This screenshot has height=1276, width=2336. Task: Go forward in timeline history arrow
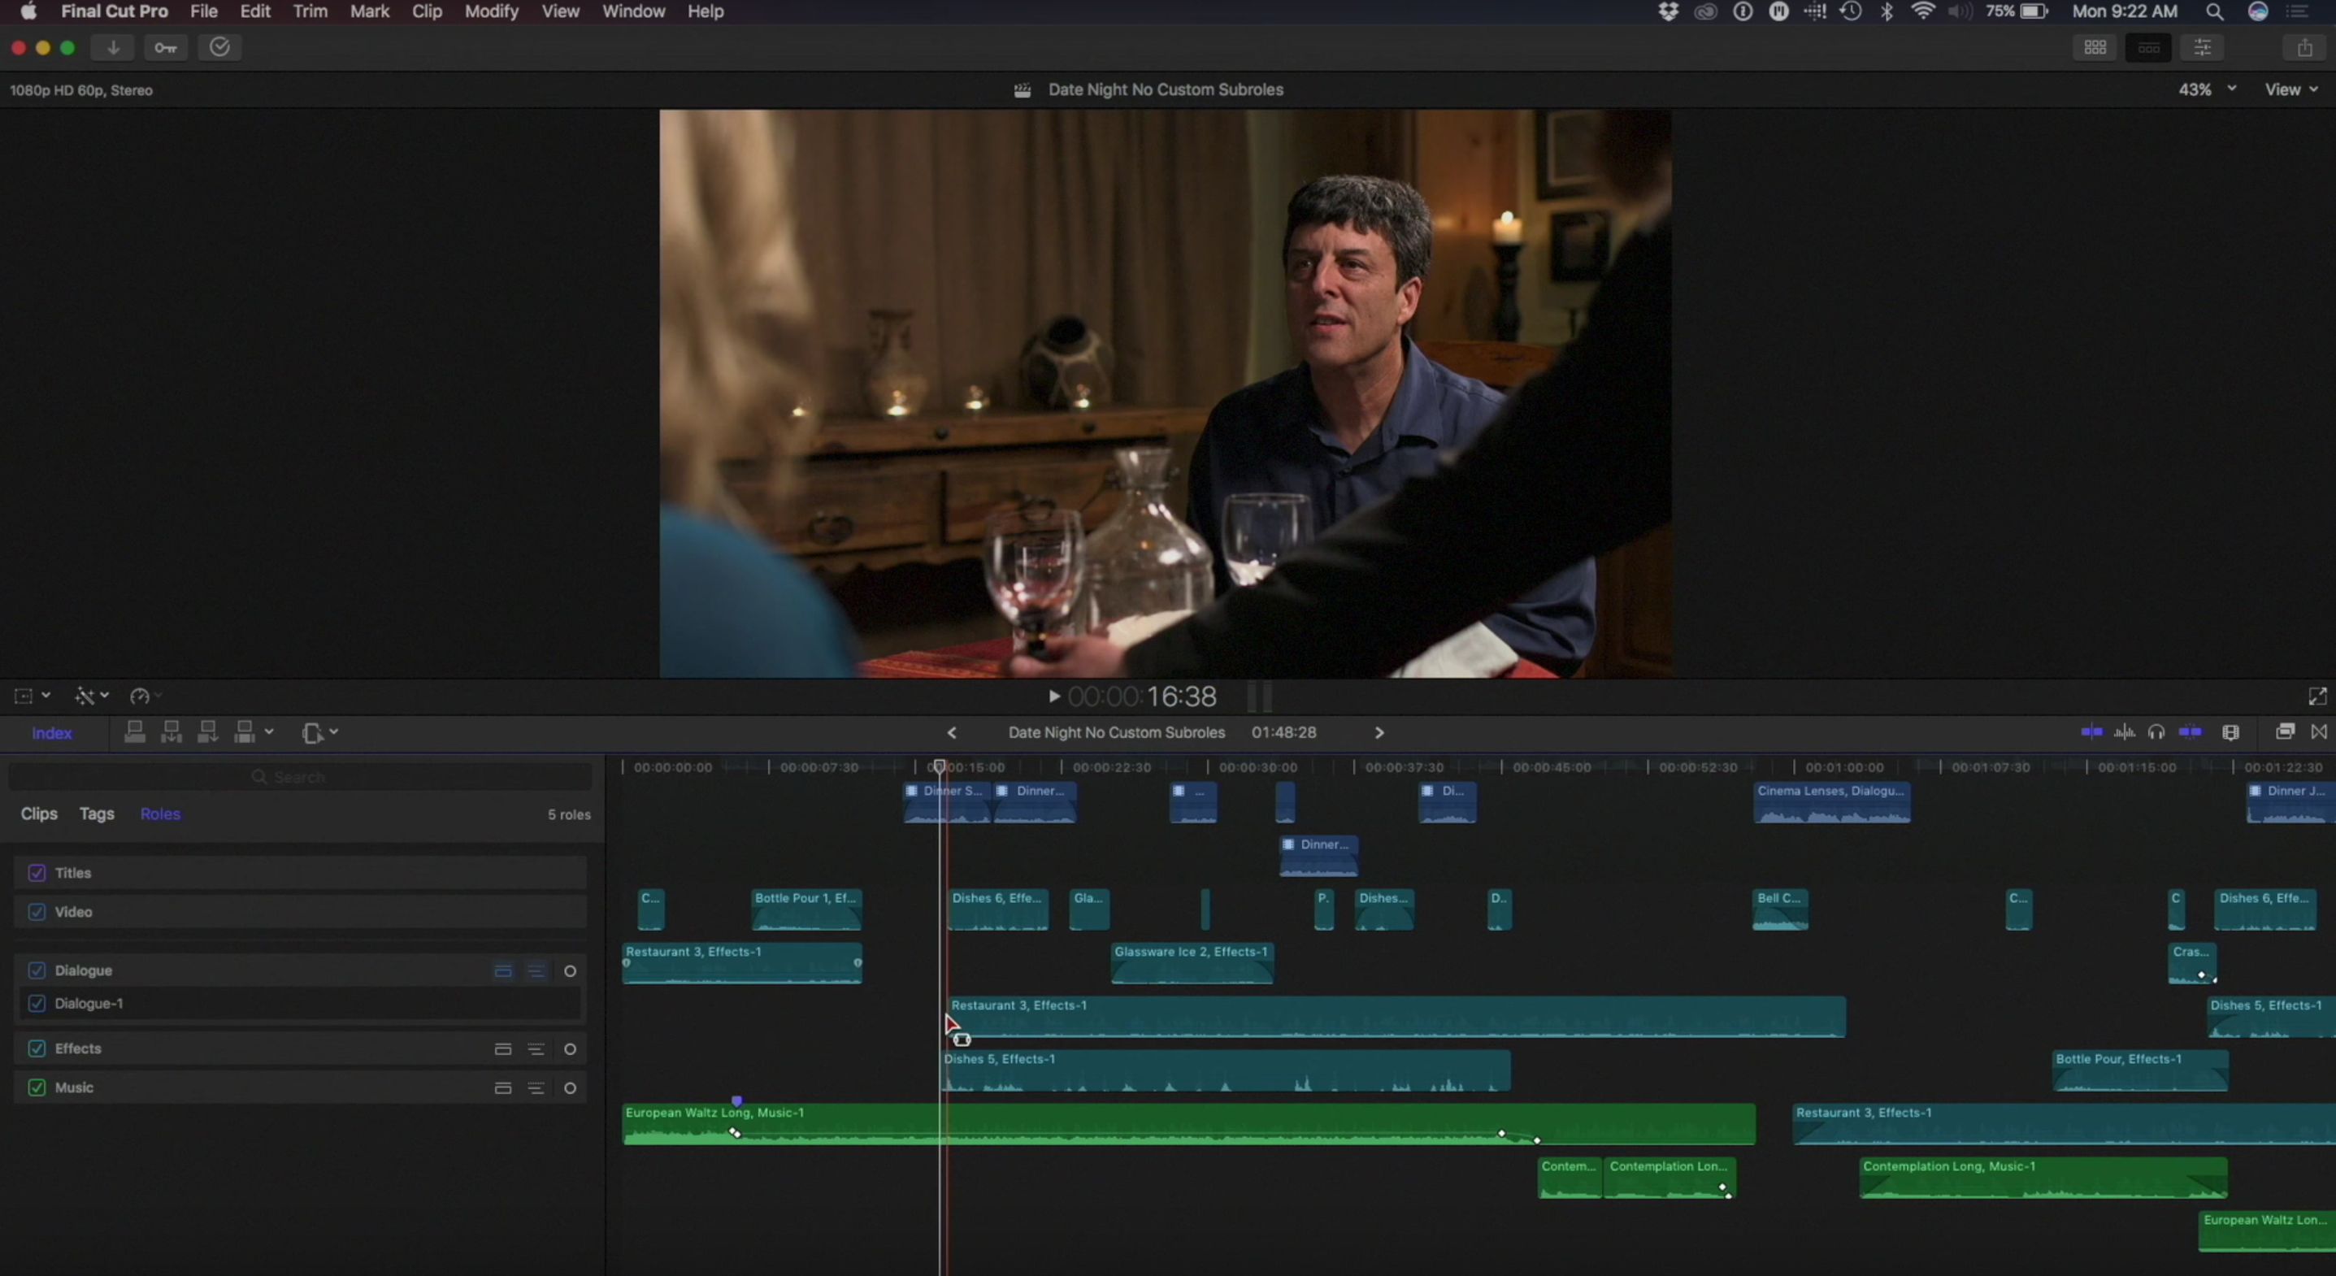(1379, 731)
